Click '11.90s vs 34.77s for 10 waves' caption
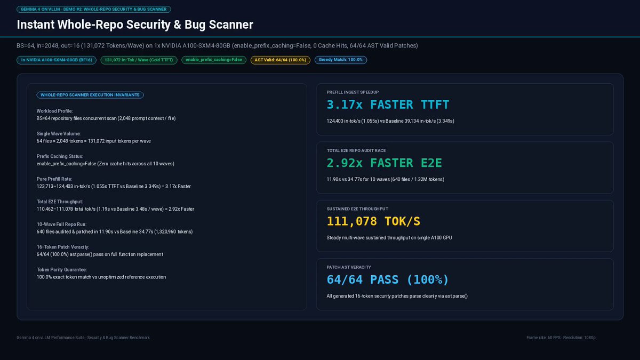The width and height of the screenshot is (640, 360). click(x=386, y=179)
